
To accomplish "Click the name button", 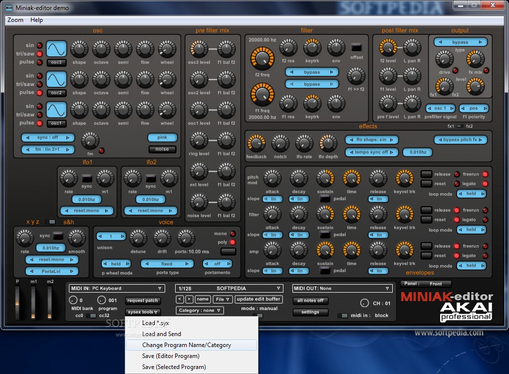I will click(x=203, y=299).
